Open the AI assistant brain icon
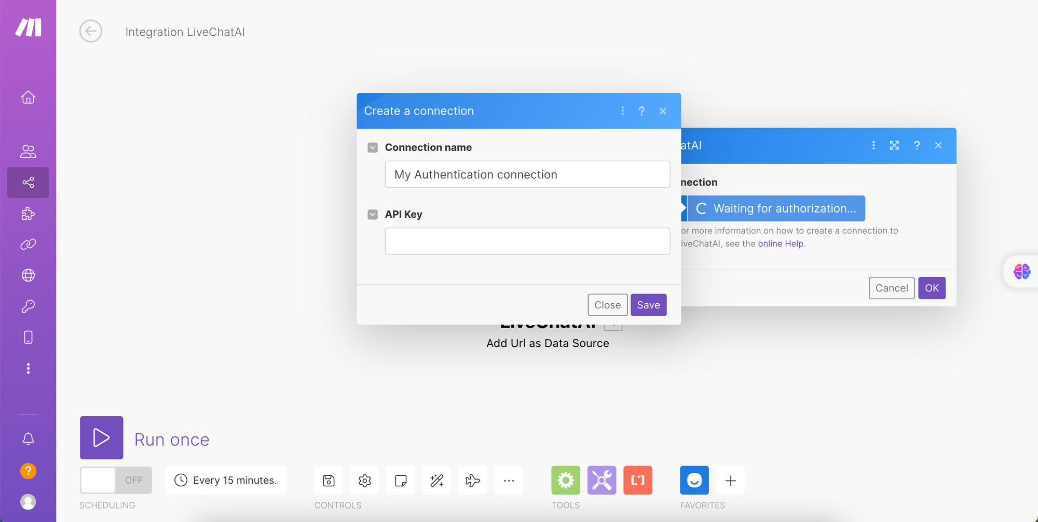1038x522 pixels. click(1022, 271)
